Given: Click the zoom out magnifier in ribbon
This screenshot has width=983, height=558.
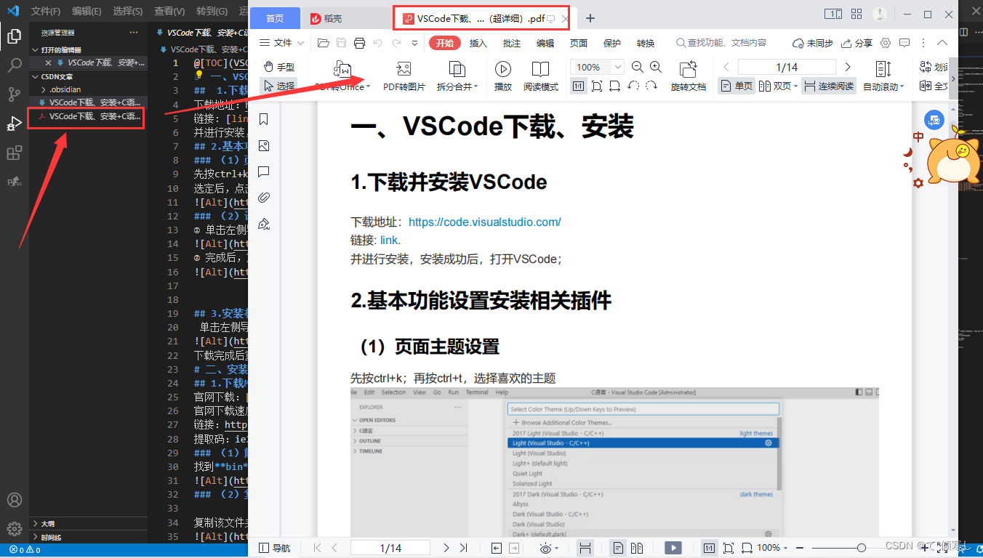Looking at the screenshot, I should click(638, 67).
